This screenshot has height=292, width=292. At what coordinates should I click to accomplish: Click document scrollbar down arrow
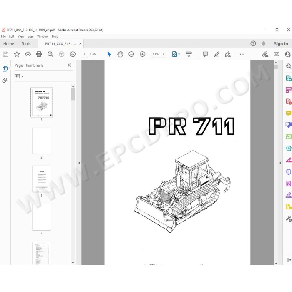pyautogui.click(x=276, y=263)
